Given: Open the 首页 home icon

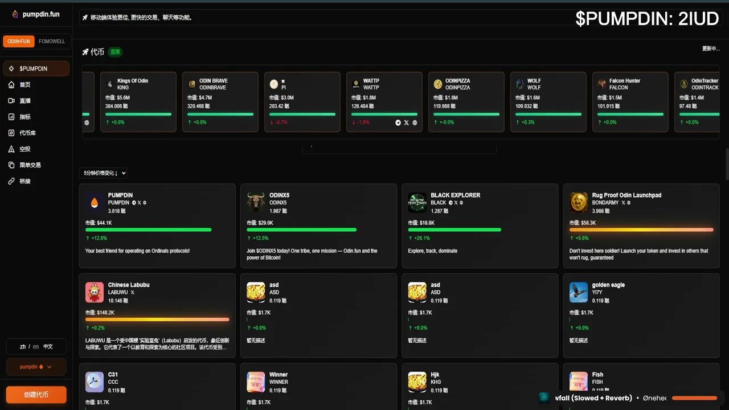Looking at the screenshot, I should [11, 85].
